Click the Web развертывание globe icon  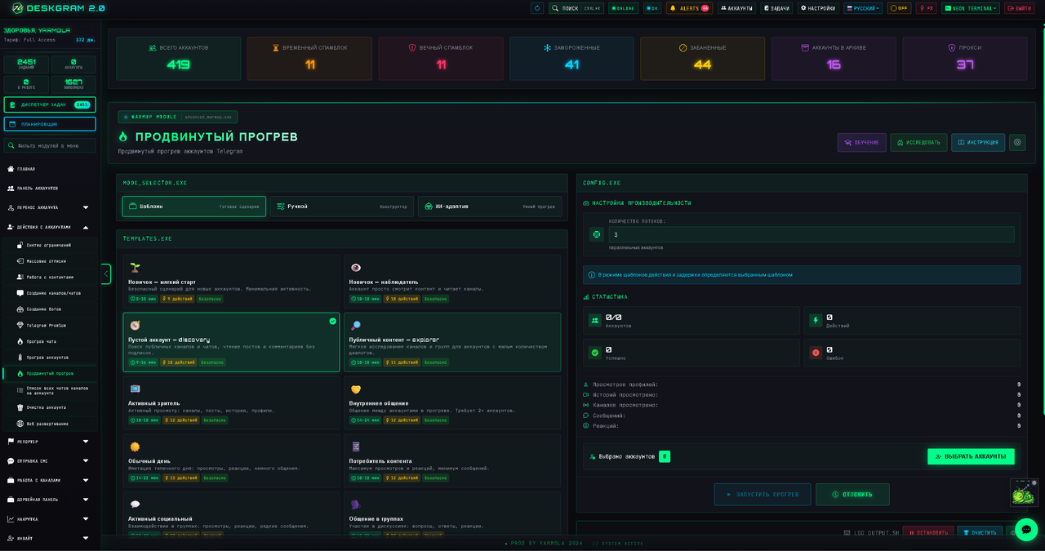click(x=20, y=424)
